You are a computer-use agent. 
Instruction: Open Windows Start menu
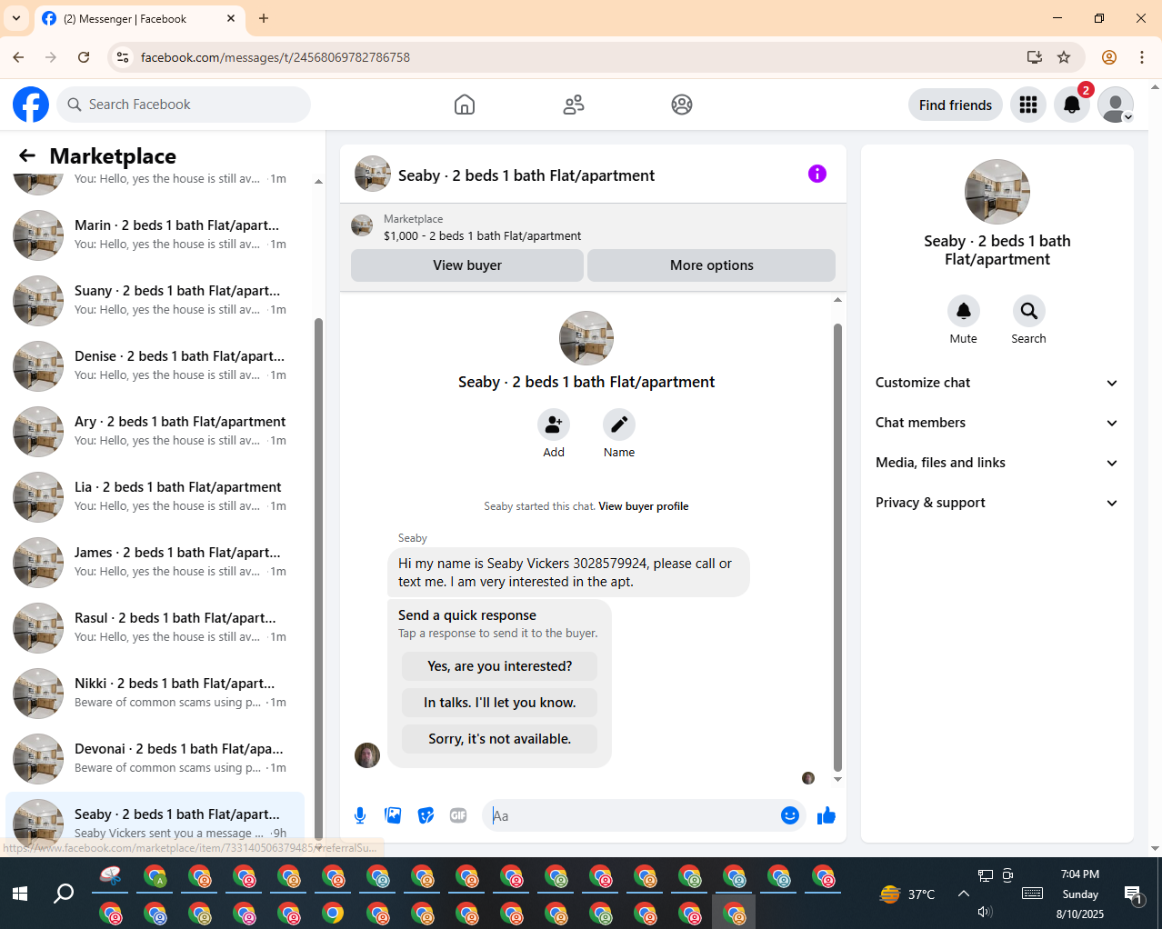(x=20, y=894)
